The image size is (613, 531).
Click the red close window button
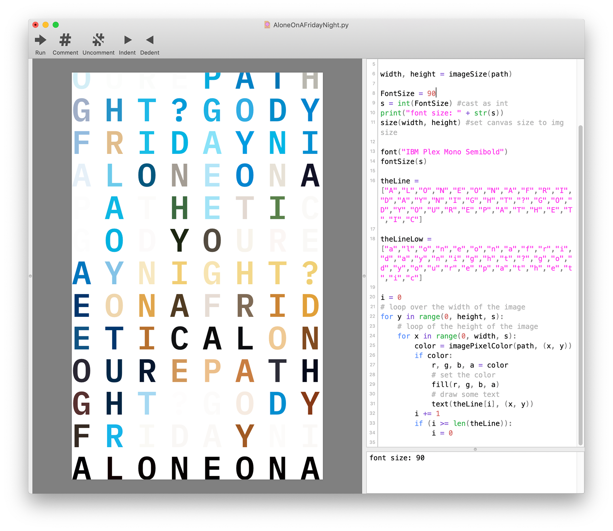pyautogui.click(x=35, y=25)
